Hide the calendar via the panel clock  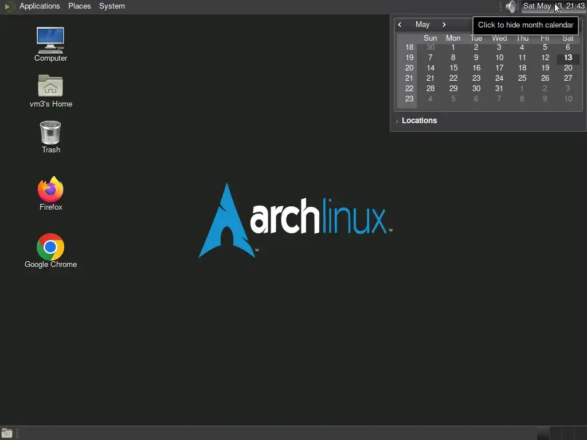pos(554,6)
